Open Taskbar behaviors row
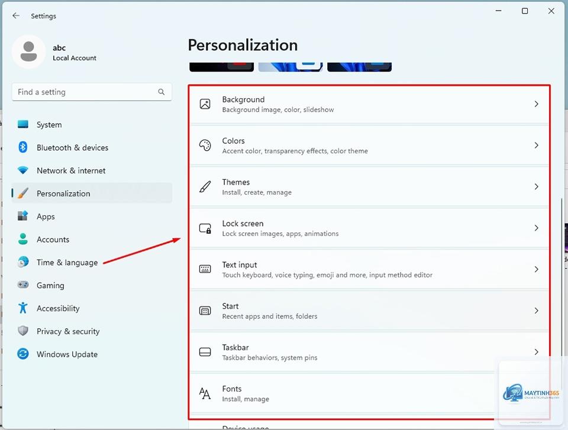568x430 pixels. point(369,352)
